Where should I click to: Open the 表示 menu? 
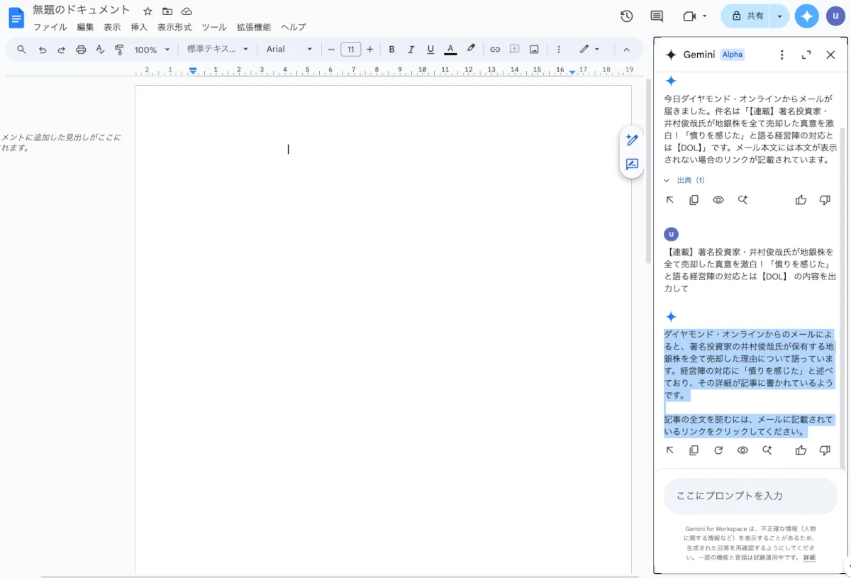pos(112,28)
